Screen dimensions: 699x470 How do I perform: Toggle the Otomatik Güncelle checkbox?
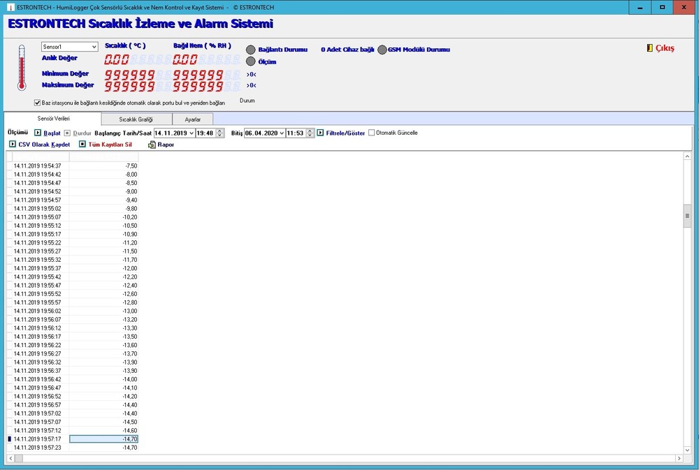click(x=372, y=133)
